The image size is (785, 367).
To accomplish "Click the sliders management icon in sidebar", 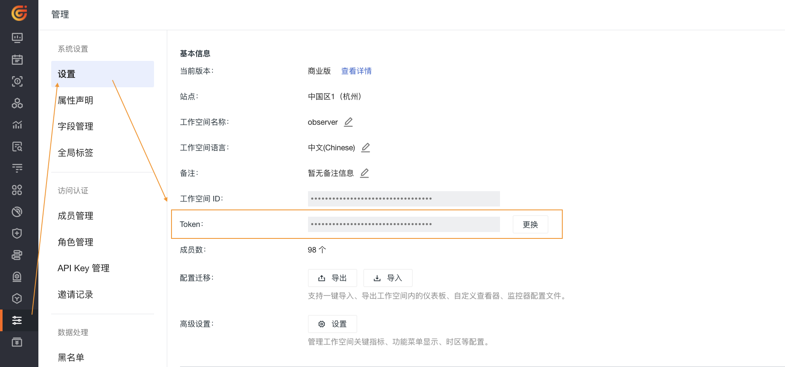I will click(x=17, y=320).
